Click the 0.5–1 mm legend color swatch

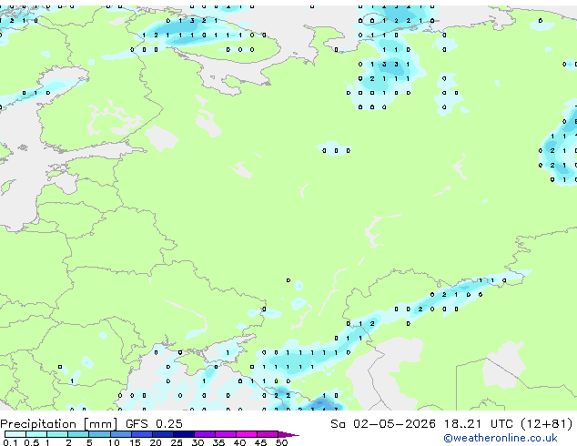coord(36,434)
